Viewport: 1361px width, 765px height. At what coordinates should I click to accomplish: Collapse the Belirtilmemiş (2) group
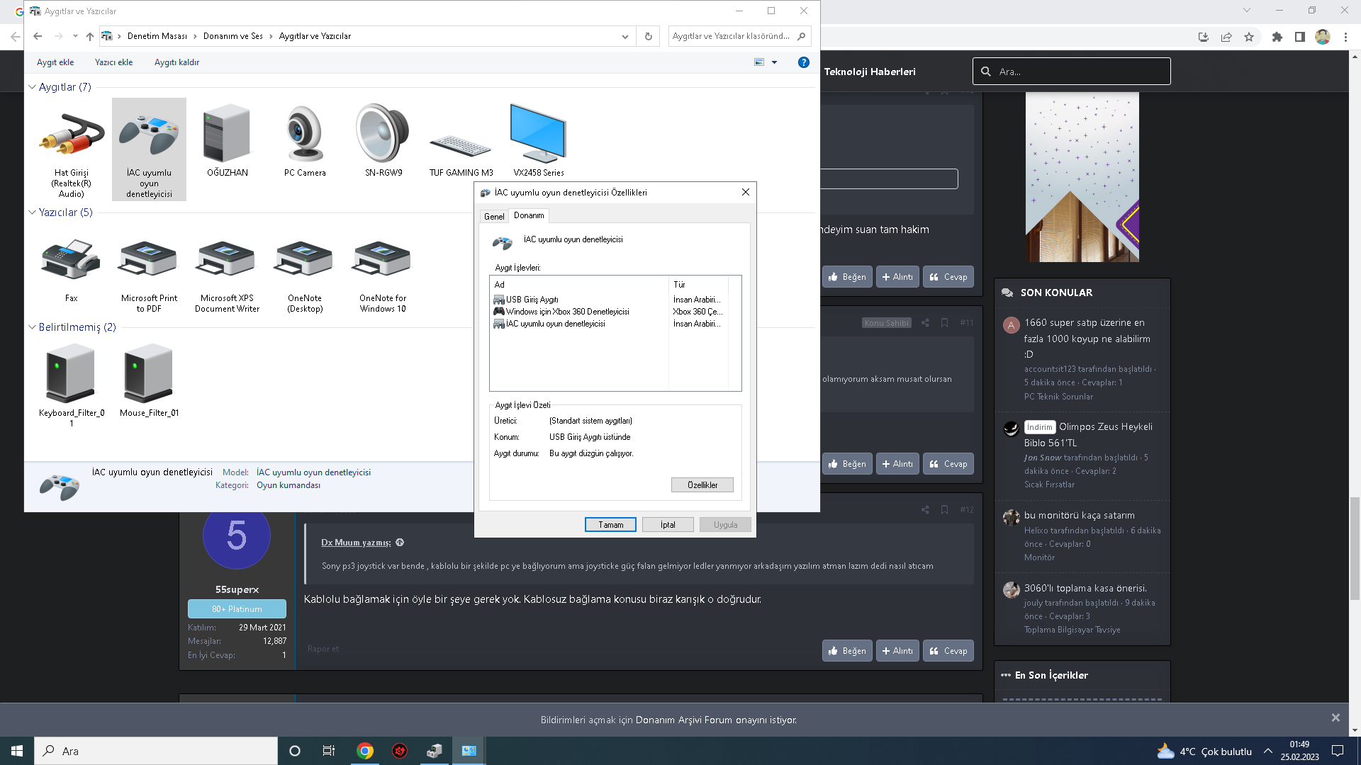(x=32, y=327)
